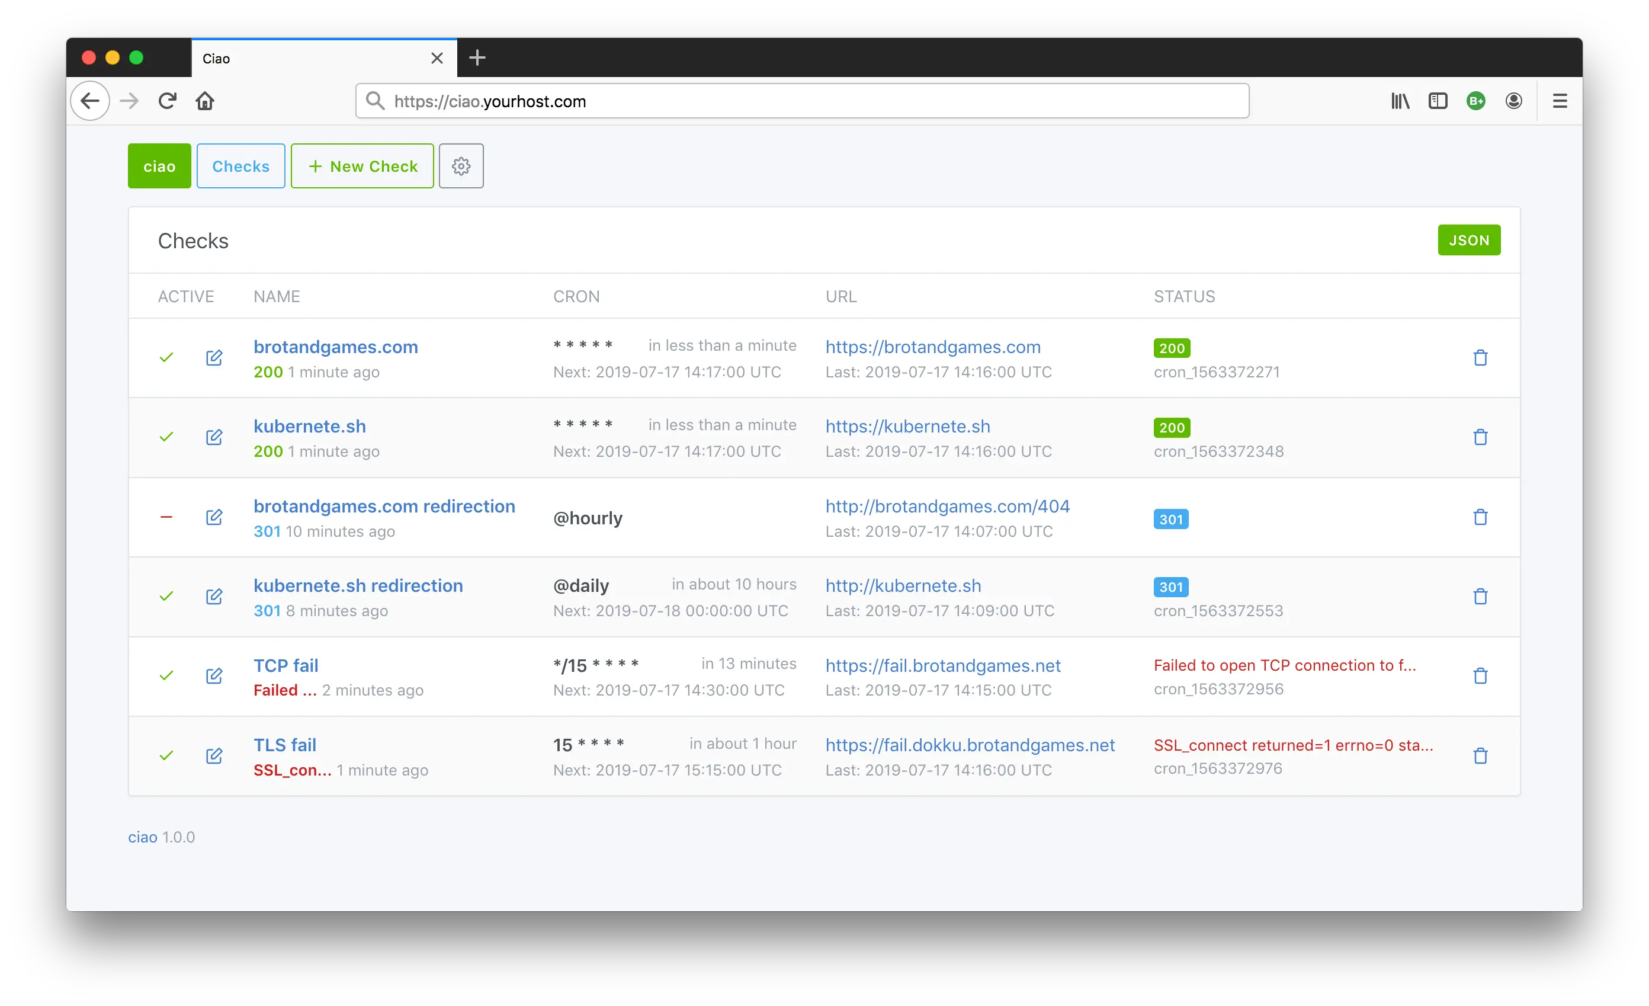Open the browser library menu icon
The height and width of the screenshot is (1006, 1649).
click(1400, 101)
